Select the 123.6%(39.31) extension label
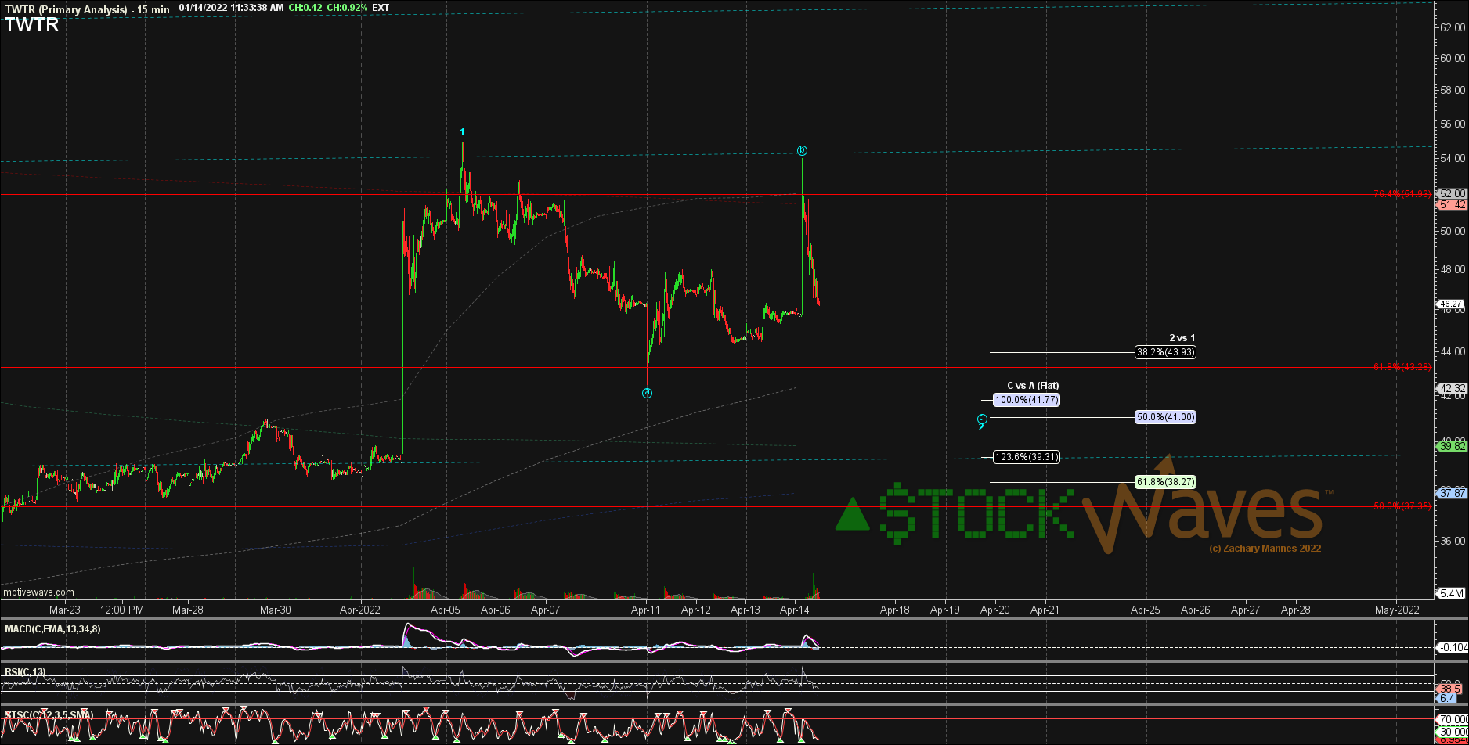1469x745 pixels. click(x=1027, y=457)
